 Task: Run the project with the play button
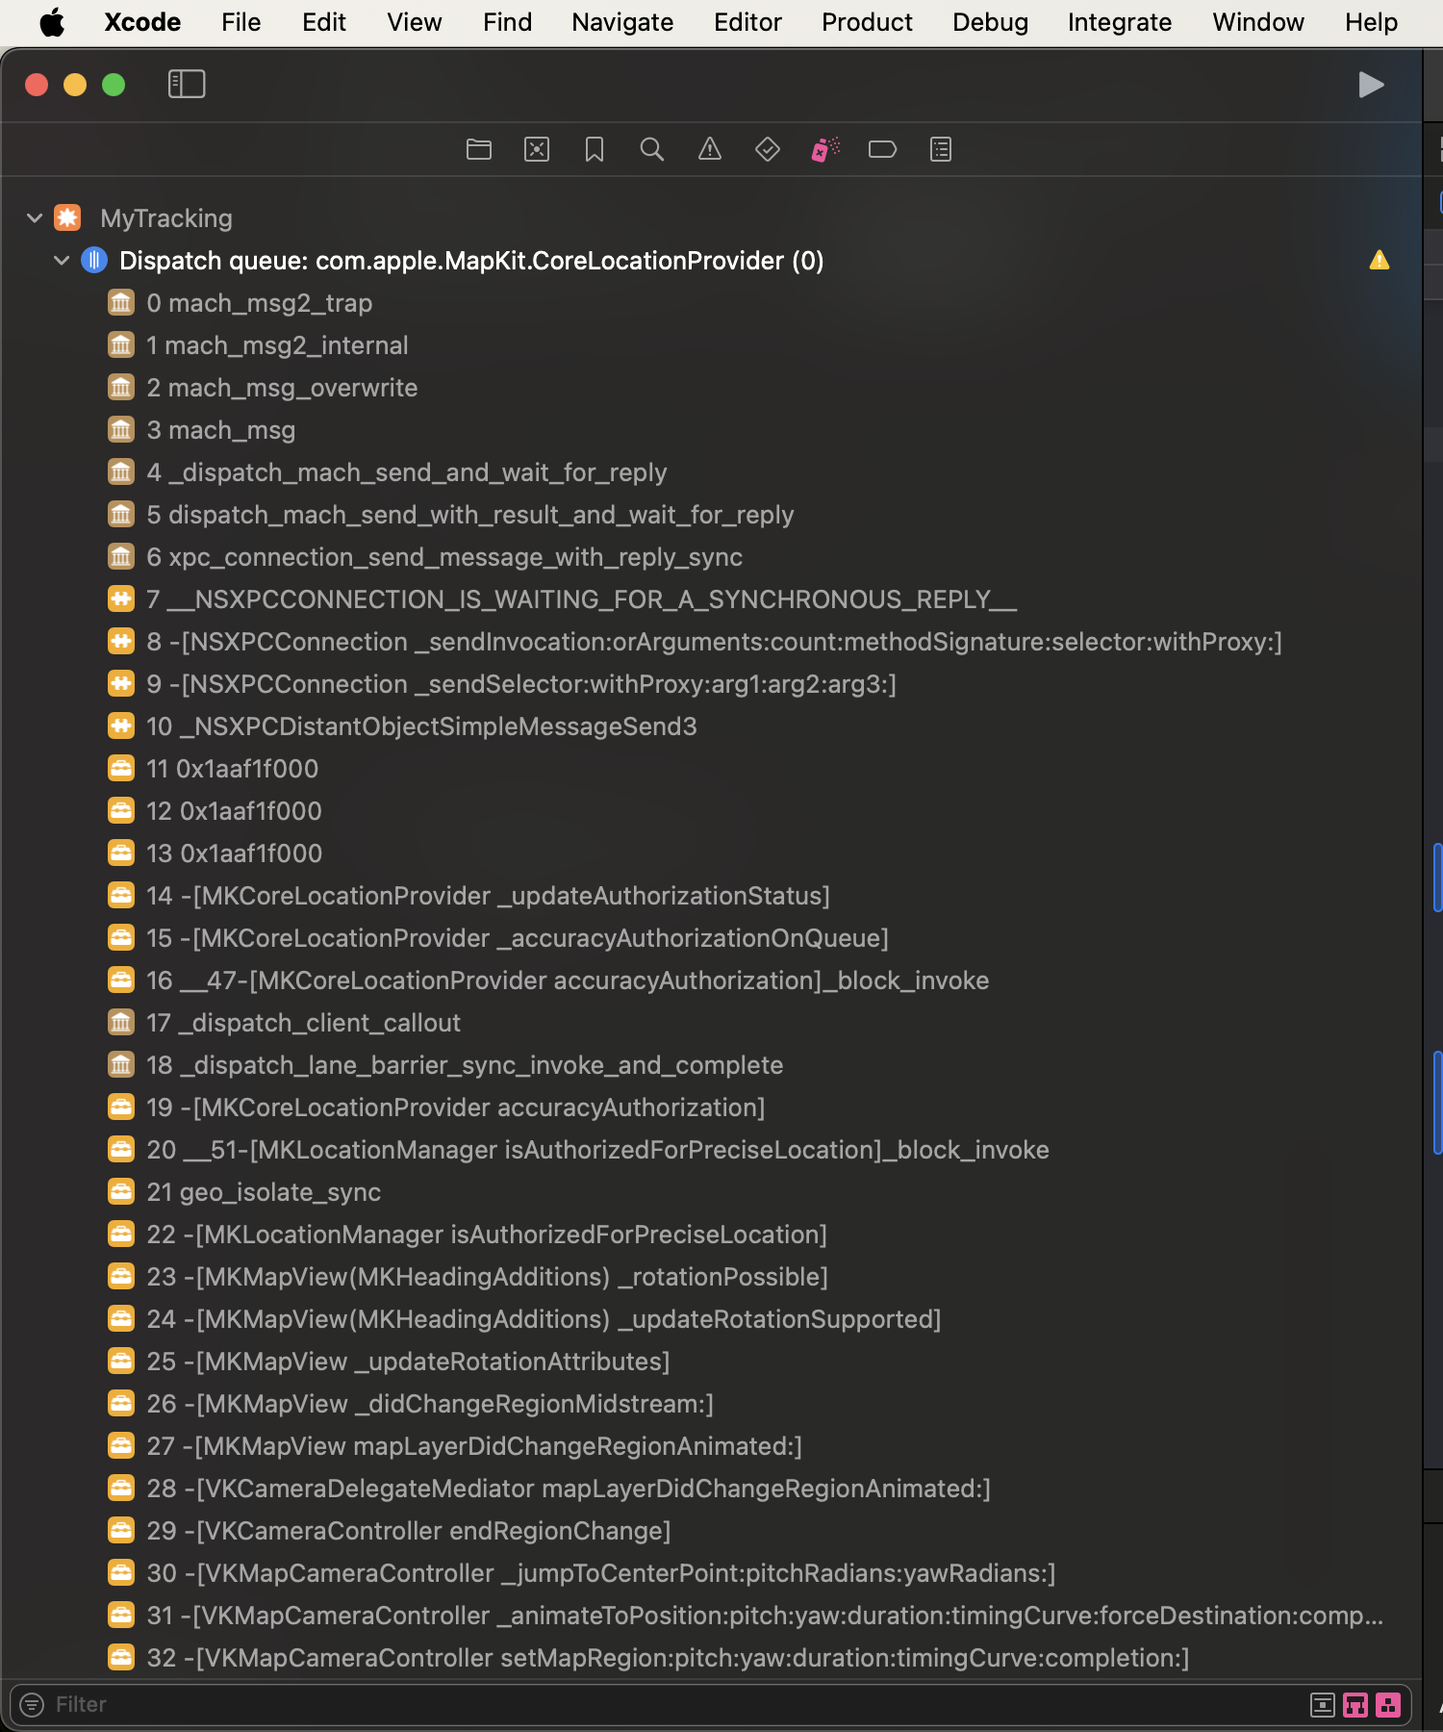click(1371, 85)
